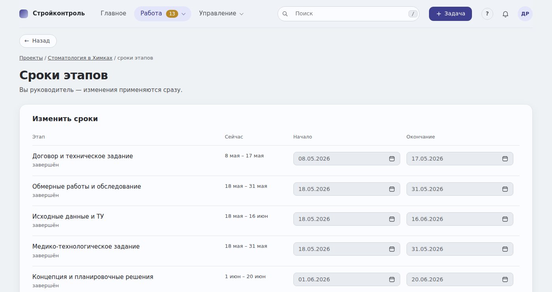552x292 pixels.
Task: Click the Стройконтроль logo icon
Action: click(24, 13)
